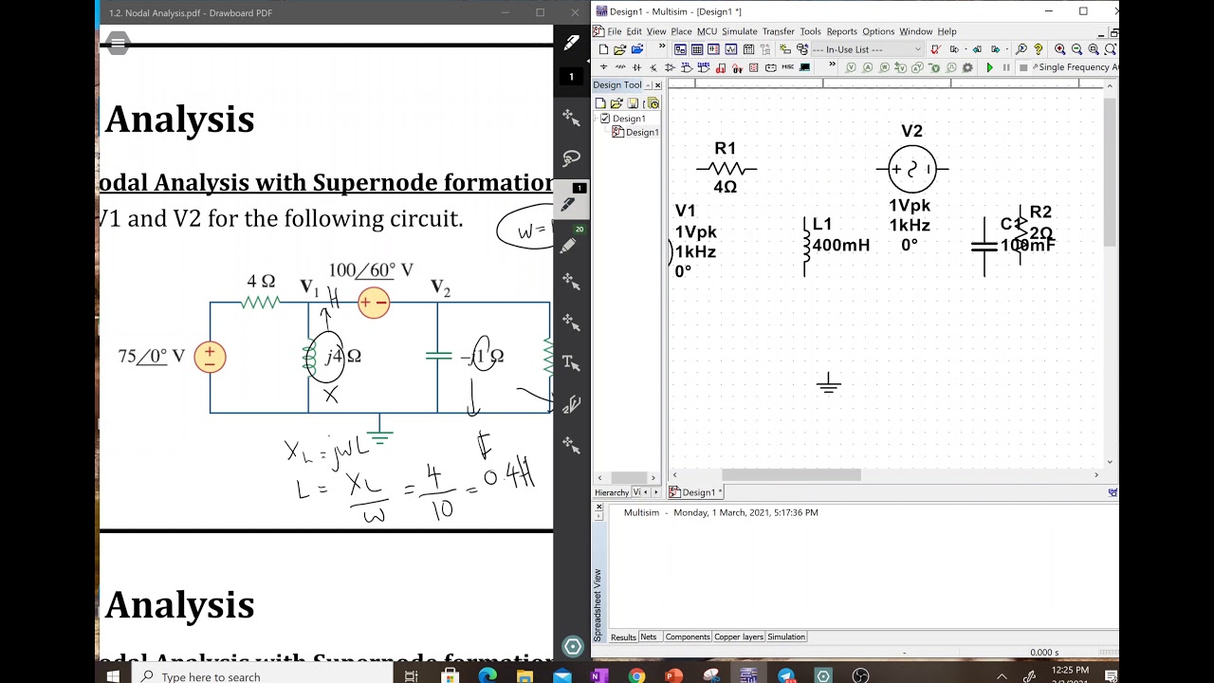Place a source component from toolbar
The image size is (1214, 683).
pyautogui.click(x=603, y=67)
